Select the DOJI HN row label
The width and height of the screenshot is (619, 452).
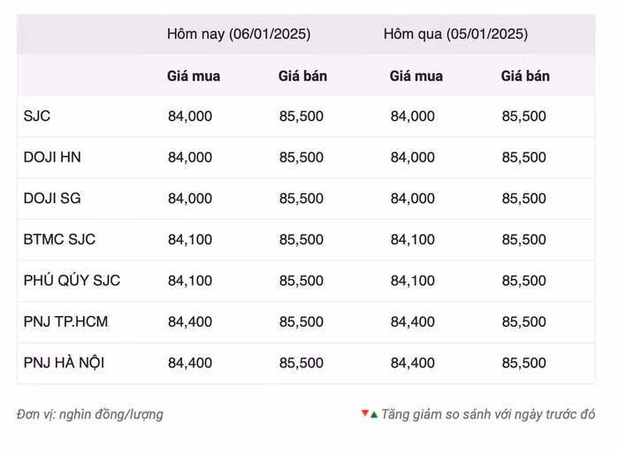(52, 157)
